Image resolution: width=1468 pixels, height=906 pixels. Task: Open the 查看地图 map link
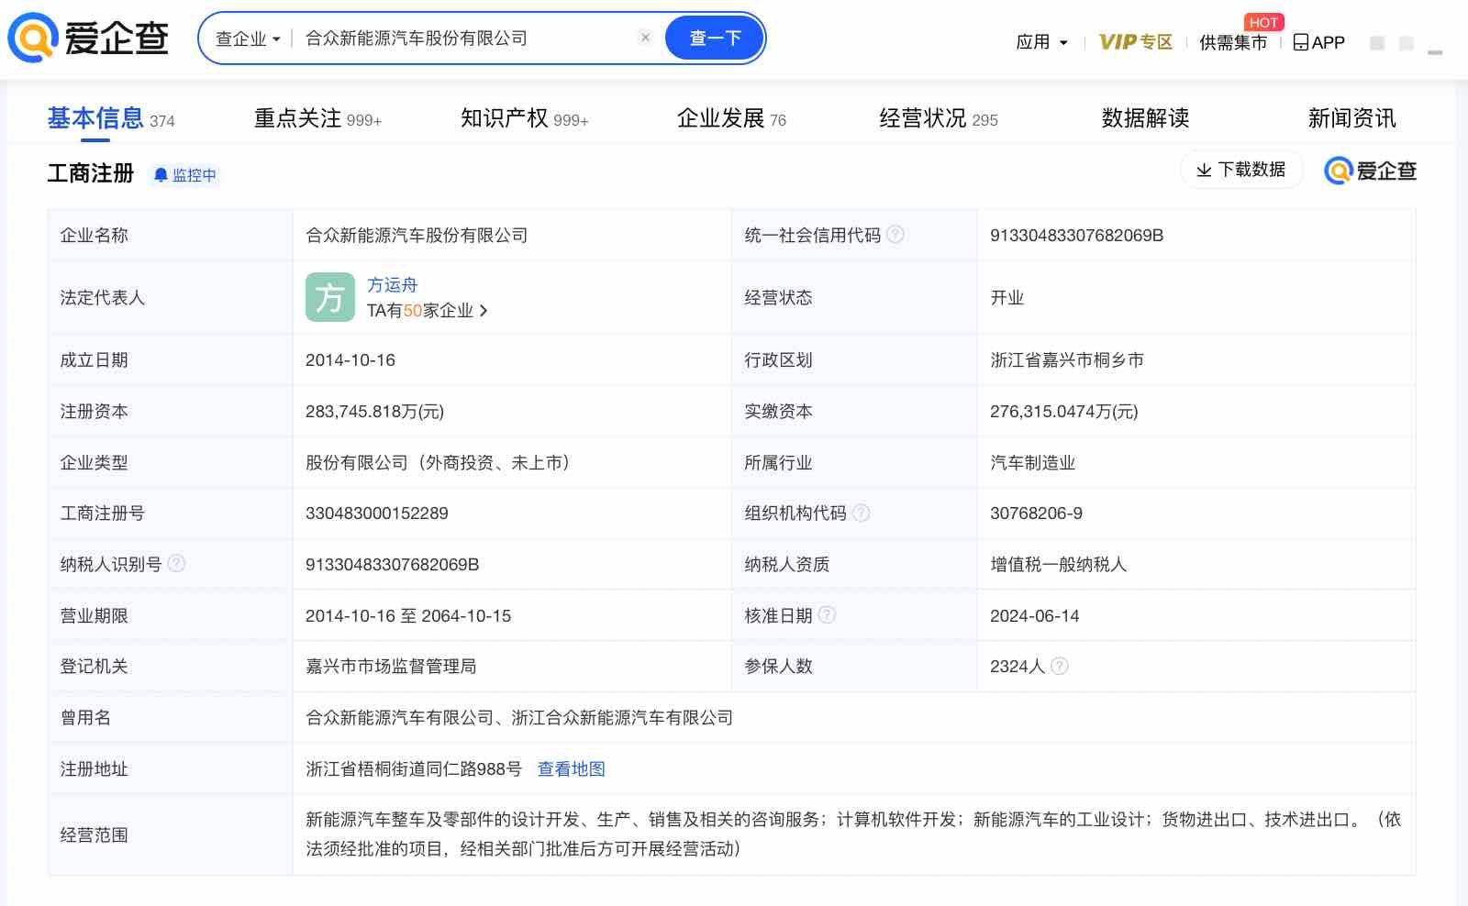(571, 768)
